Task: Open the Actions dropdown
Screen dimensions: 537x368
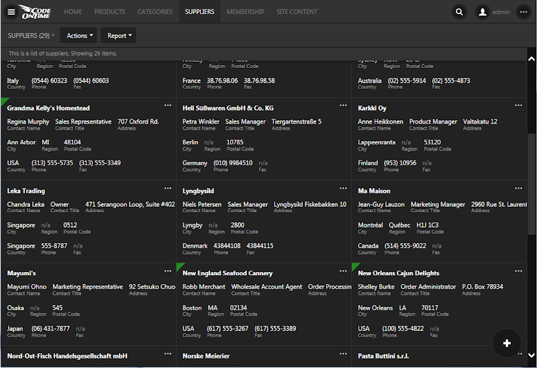Action: pyautogui.click(x=79, y=36)
